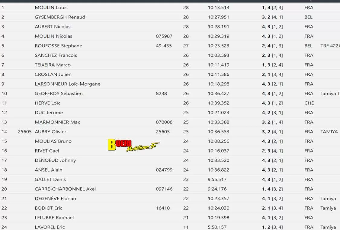Select the TRF 422X car cell

click(330, 46)
